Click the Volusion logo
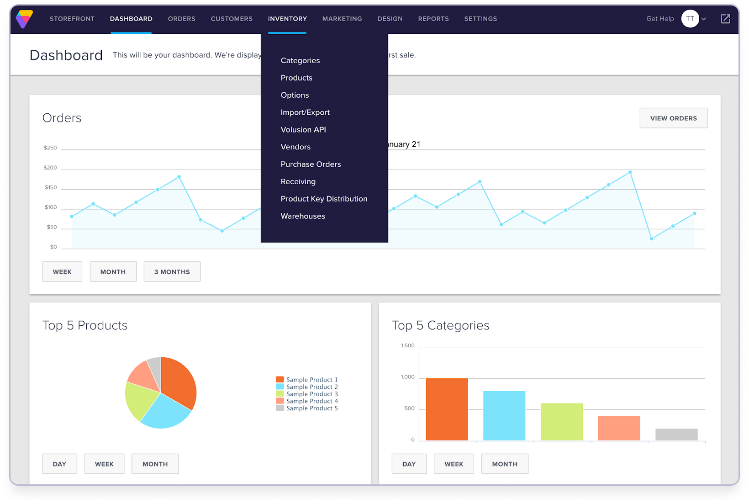 24,19
